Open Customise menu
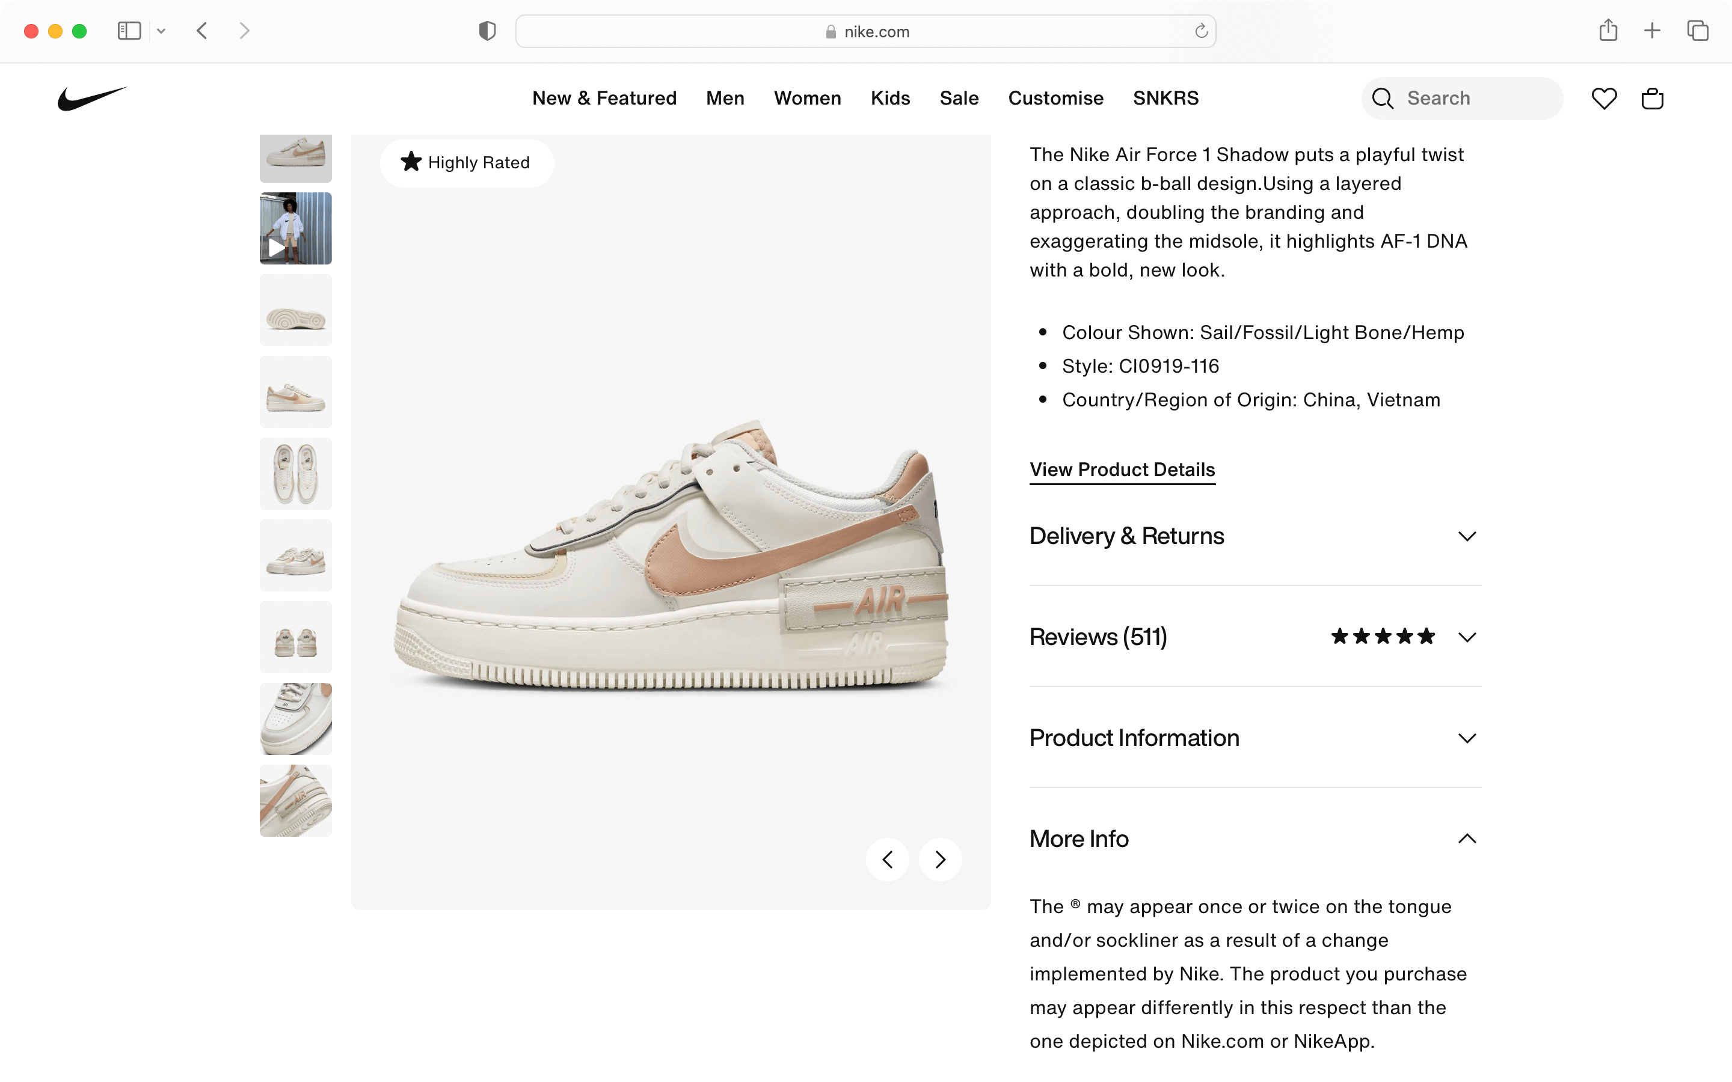This screenshot has height=1082, width=1732. pos(1055,98)
